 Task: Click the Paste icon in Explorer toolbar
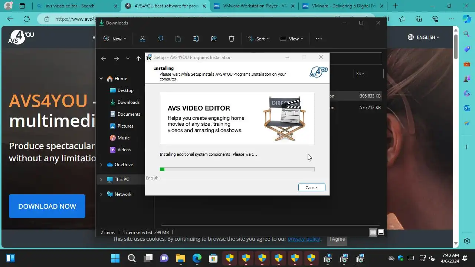(x=178, y=39)
